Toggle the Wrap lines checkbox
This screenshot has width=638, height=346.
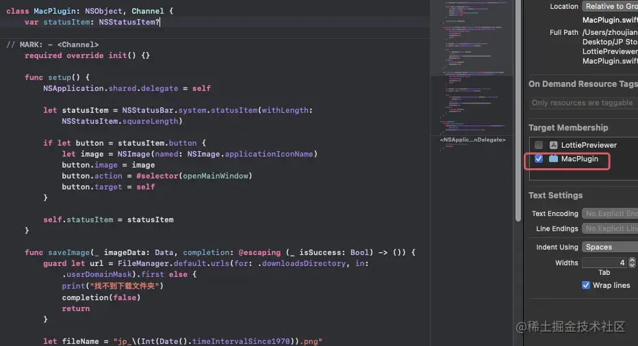[x=586, y=285]
